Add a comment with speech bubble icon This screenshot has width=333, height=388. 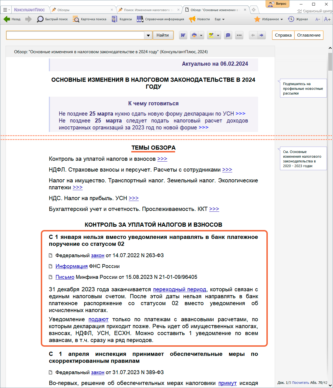coord(228,35)
